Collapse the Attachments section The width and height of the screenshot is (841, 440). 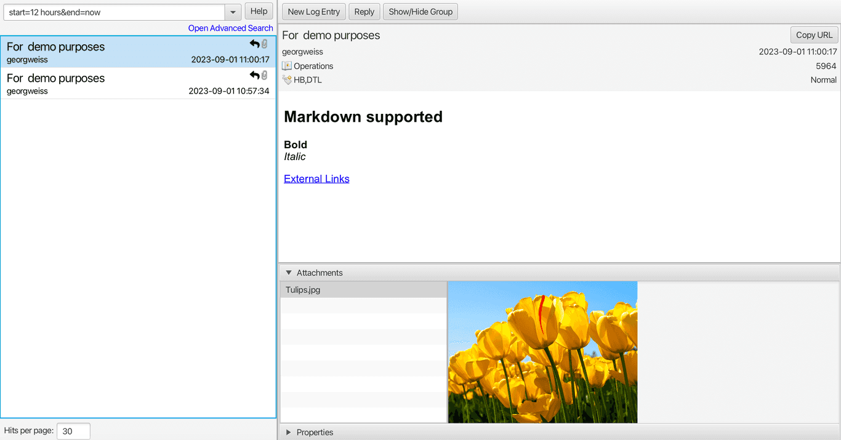(289, 273)
